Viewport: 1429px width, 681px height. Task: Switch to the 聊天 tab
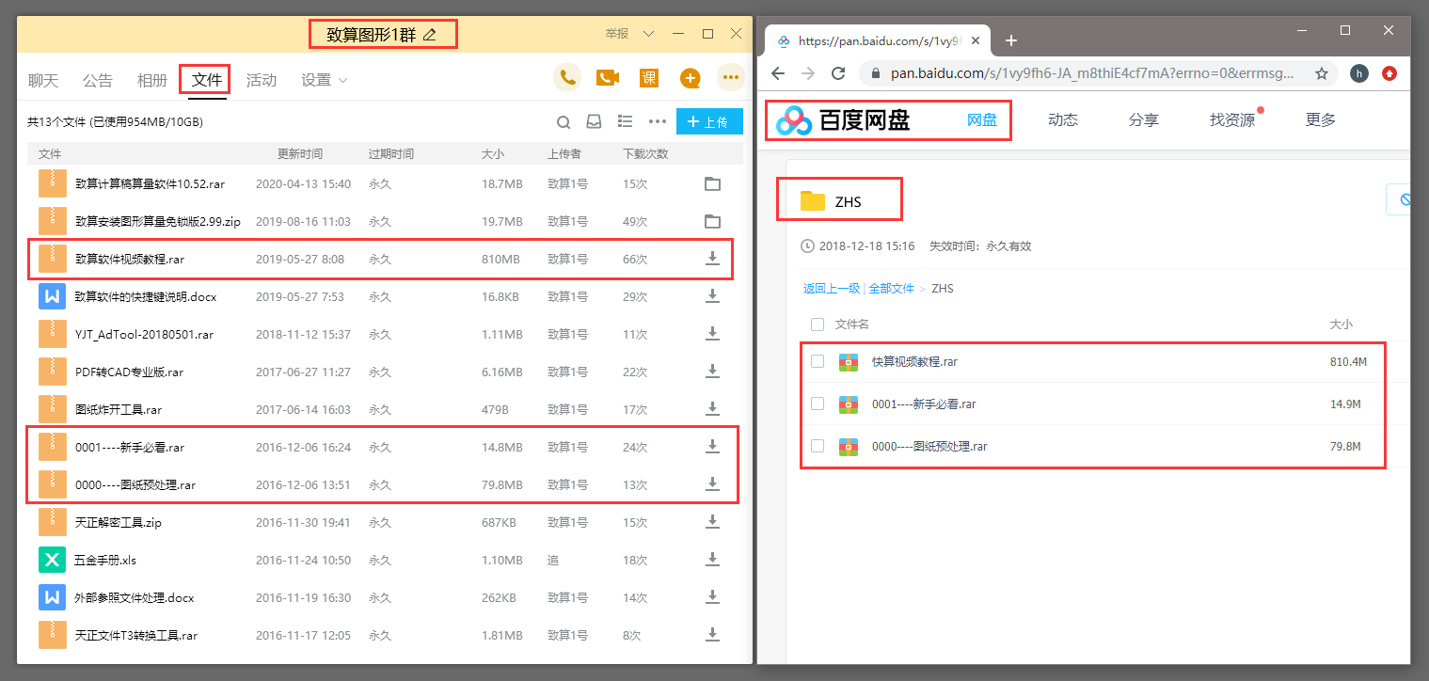point(43,80)
